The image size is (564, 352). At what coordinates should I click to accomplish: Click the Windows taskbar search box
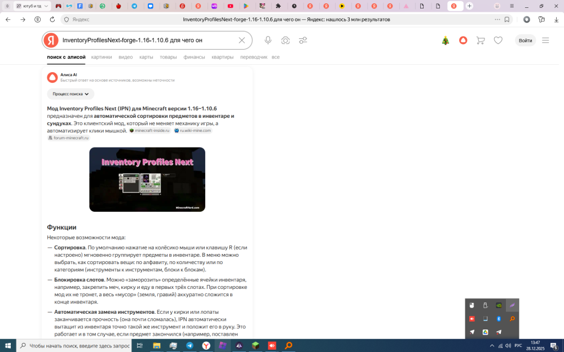74,346
